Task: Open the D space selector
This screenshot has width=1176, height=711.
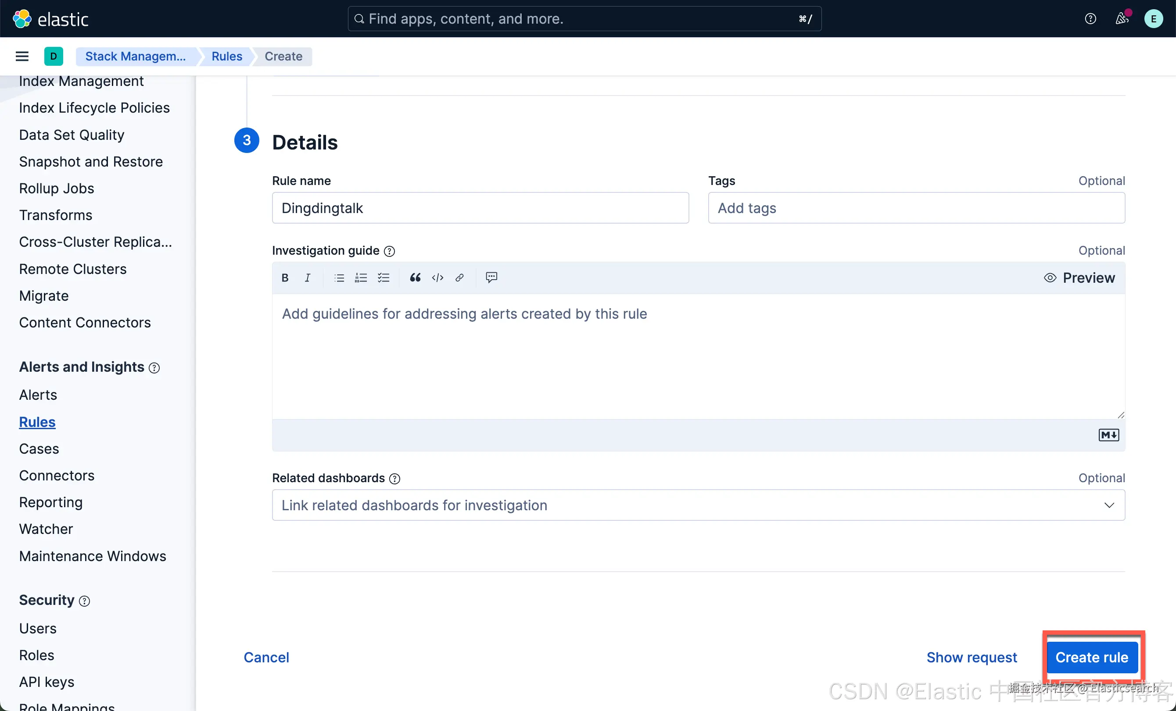Action: tap(54, 56)
